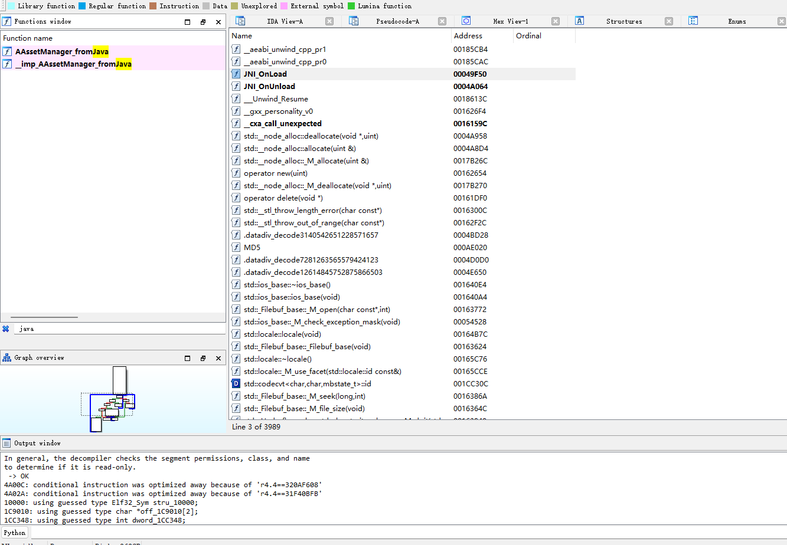Click the Python interpreter button
Screen dimensions: 787x545
15,533
